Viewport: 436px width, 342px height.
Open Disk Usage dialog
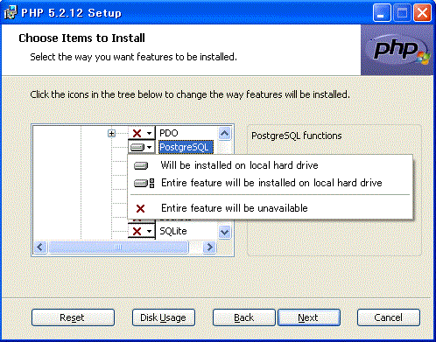(x=164, y=318)
